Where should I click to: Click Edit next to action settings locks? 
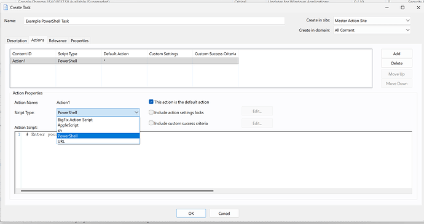(257, 111)
